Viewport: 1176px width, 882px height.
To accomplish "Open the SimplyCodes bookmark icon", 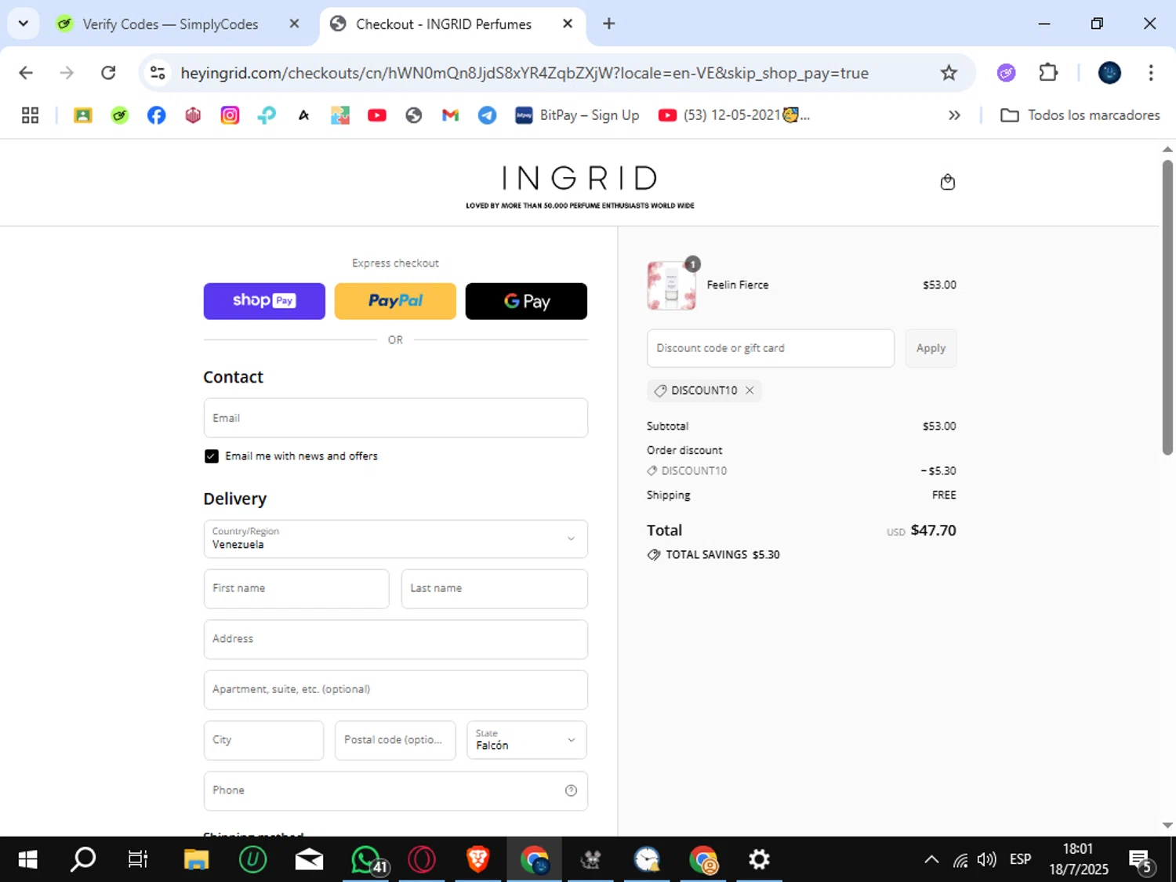I will coord(119,115).
